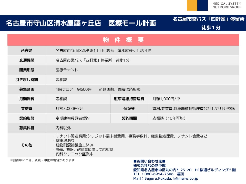
Task: Click the 引き渡し時期 row label
Action: point(27,80)
